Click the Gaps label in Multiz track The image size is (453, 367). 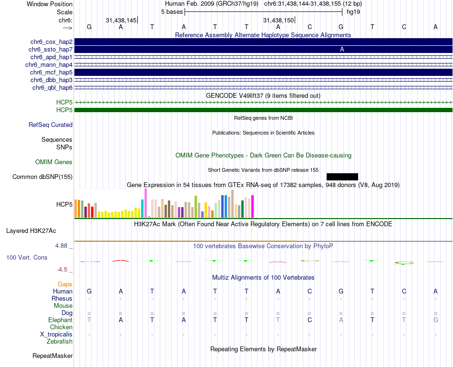[65, 284]
